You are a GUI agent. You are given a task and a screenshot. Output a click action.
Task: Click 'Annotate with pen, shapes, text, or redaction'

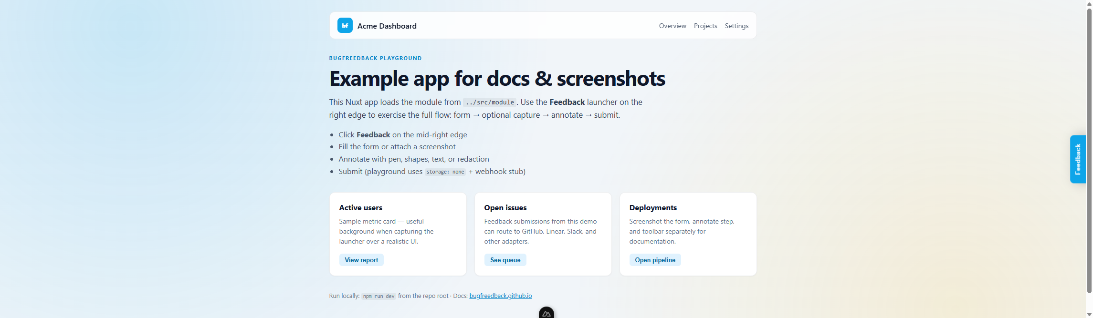point(413,159)
